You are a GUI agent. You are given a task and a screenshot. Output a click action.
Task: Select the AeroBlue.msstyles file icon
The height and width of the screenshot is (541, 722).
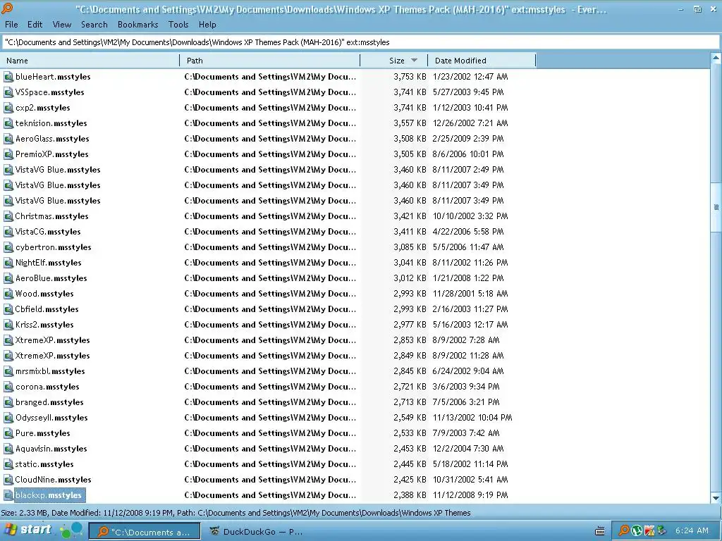[x=8, y=278]
